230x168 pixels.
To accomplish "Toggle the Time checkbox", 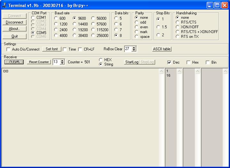I will (x=65, y=49).
